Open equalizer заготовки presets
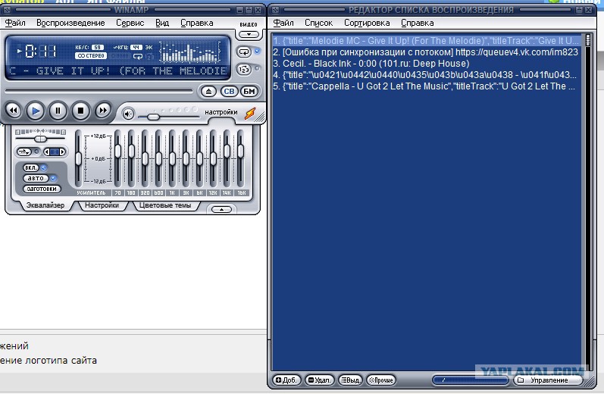The height and width of the screenshot is (394, 604). (x=42, y=189)
